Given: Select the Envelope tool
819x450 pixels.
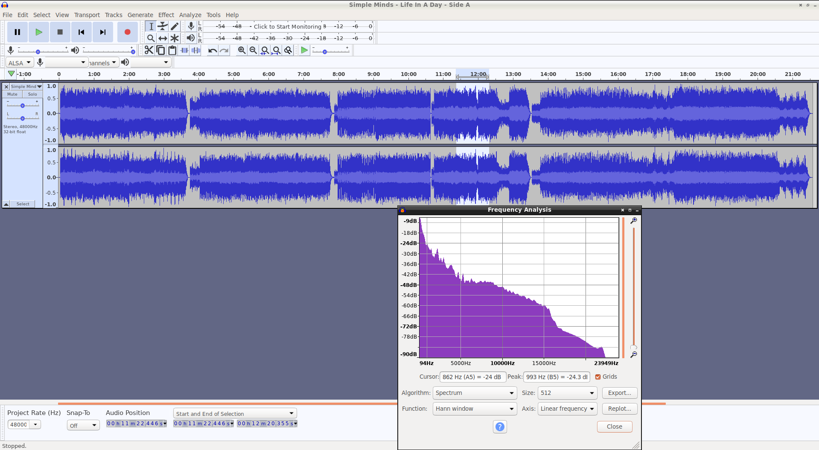Looking at the screenshot, I should click(163, 26).
